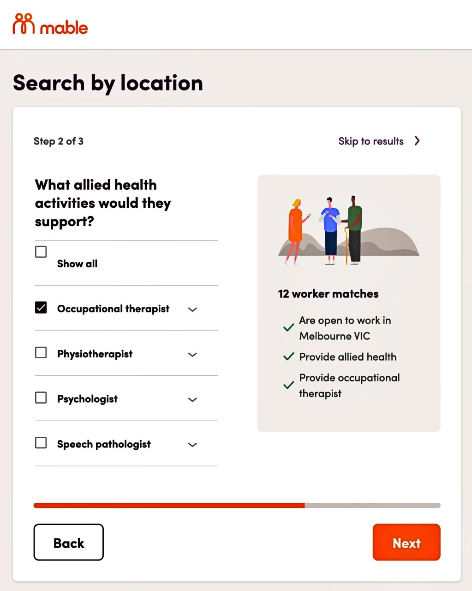Click the arrow beside Skip to results
This screenshot has width=472, height=591.
pos(417,141)
